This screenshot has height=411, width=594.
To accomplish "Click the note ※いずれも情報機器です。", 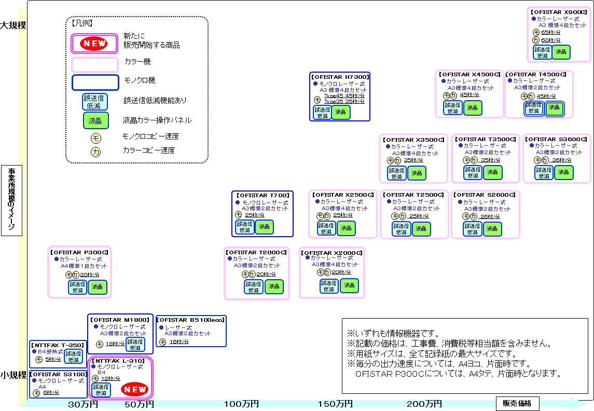I will (x=394, y=334).
